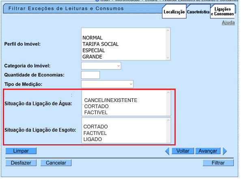This screenshot has width=241, height=180.
Task: Advance with the Avançar button
Action: (x=208, y=151)
